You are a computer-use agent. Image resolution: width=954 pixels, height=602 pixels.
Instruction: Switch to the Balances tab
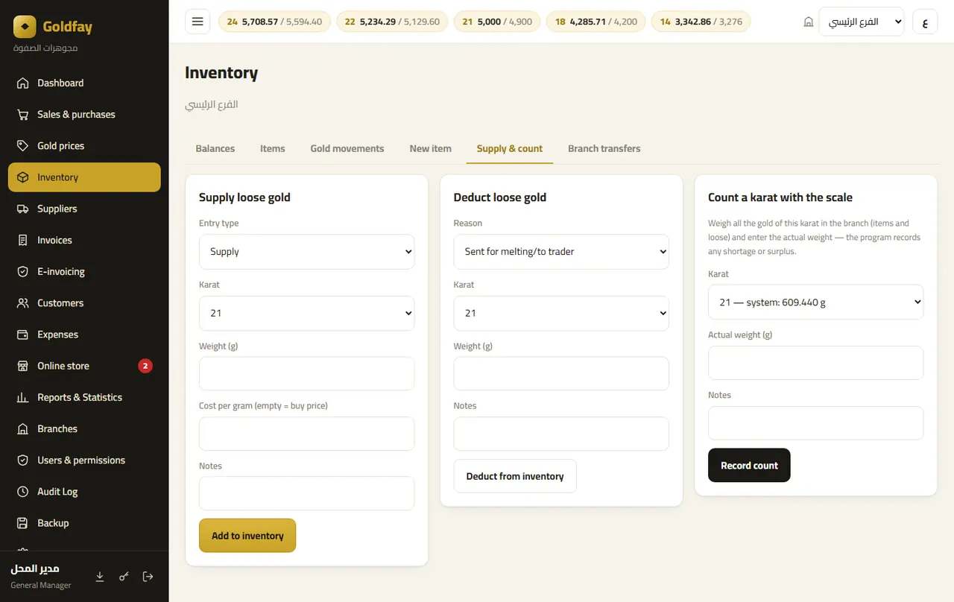(x=215, y=149)
